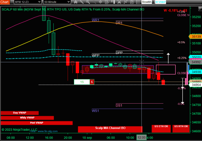
Task: Expand the SlowMA dropdown arrow
Action: 153,2
